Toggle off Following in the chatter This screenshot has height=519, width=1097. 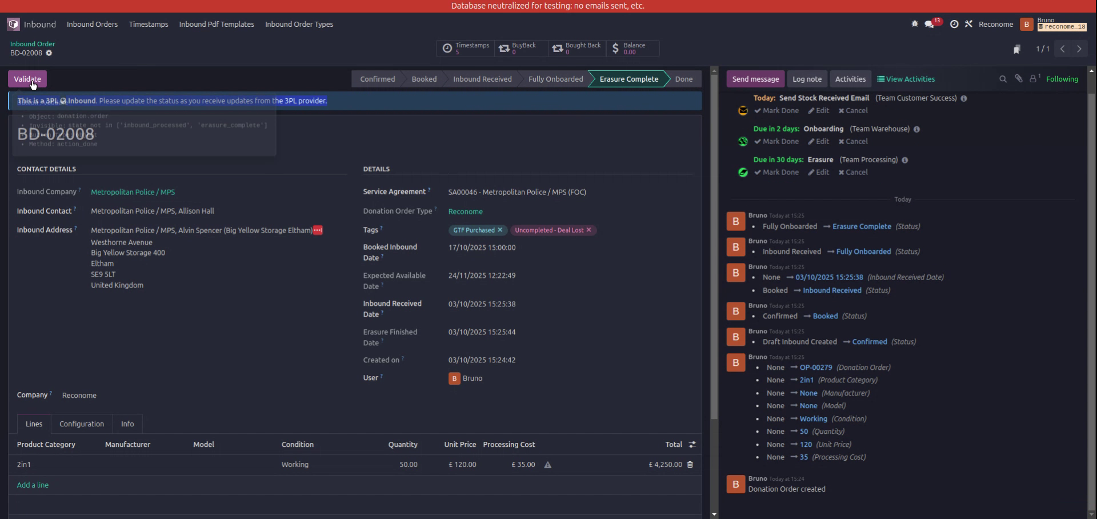(1062, 79)
